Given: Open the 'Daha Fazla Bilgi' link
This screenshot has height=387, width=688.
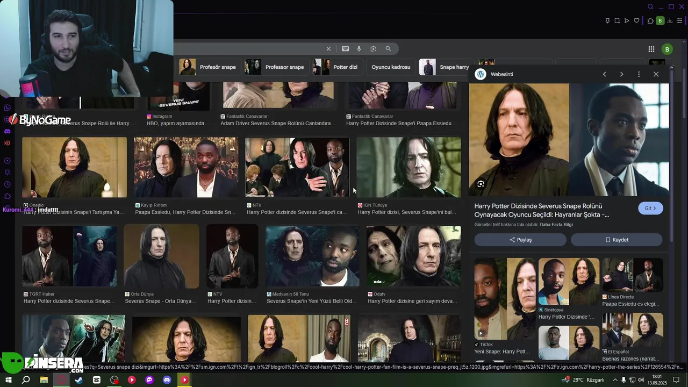Looking at the screenshot, I should [556, 225].
